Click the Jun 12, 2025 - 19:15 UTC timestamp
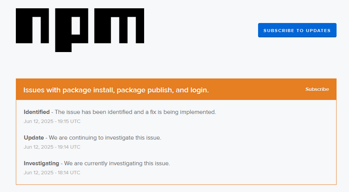Image resolution: width=349 pixels, height=192 pixels. [x=52, y=121]
